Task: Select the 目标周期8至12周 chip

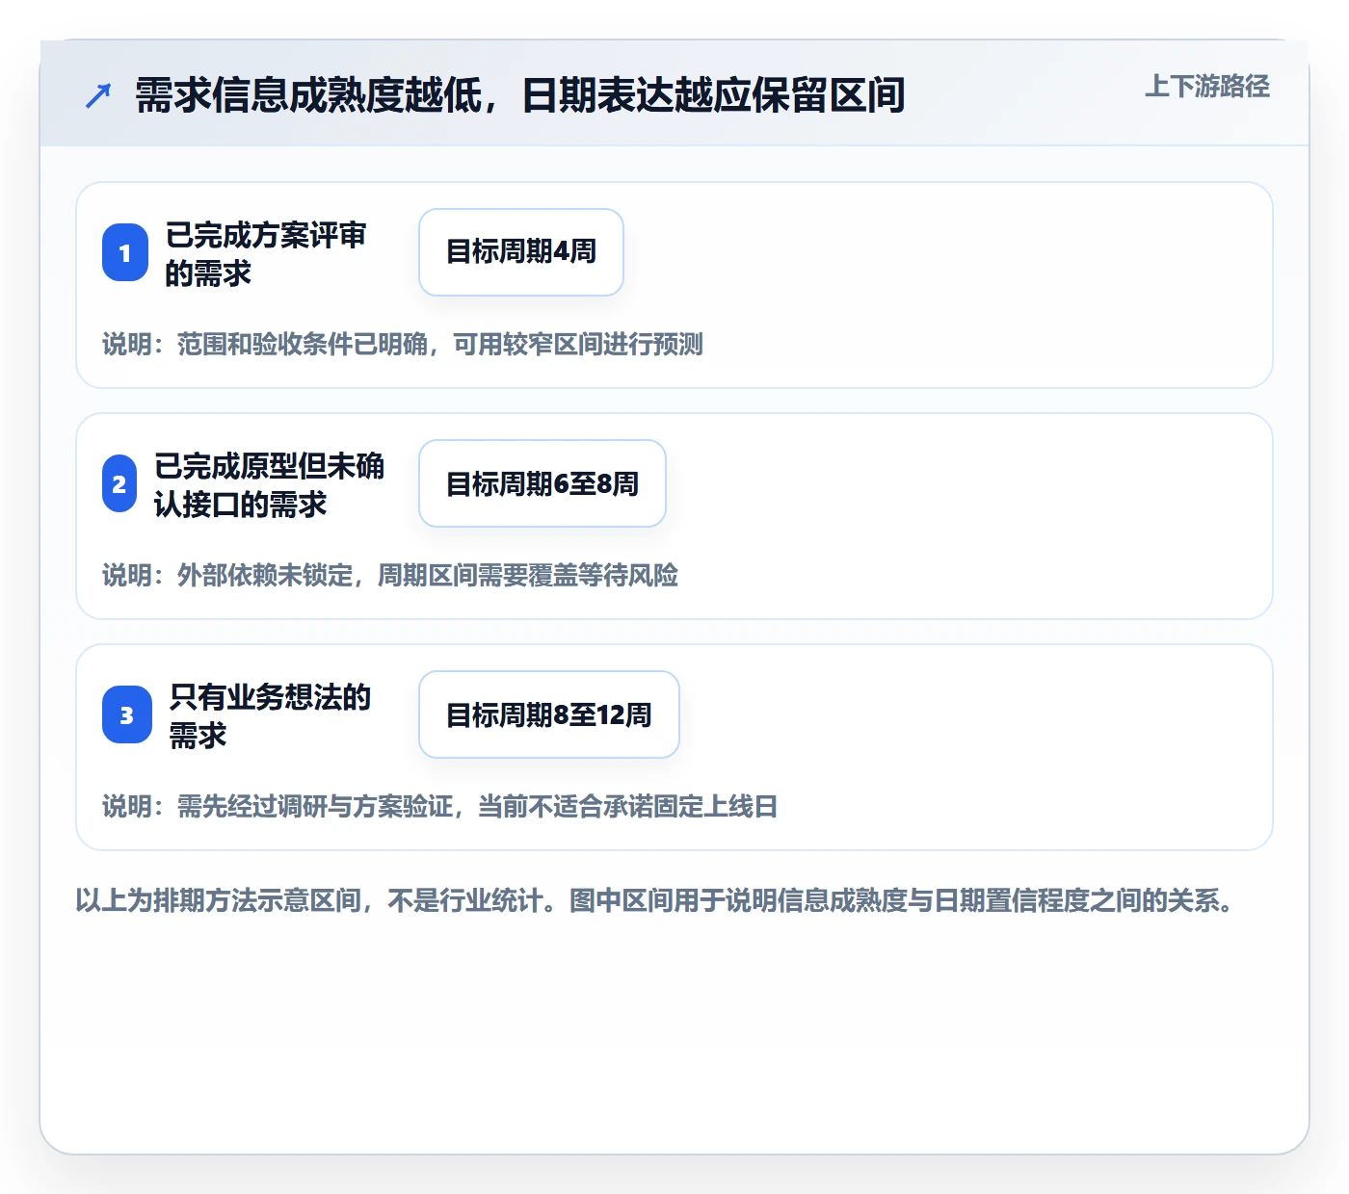Action: (x=549, y=714)
